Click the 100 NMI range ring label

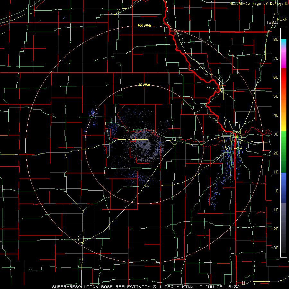pyautogui.click(x=144, y=25)
